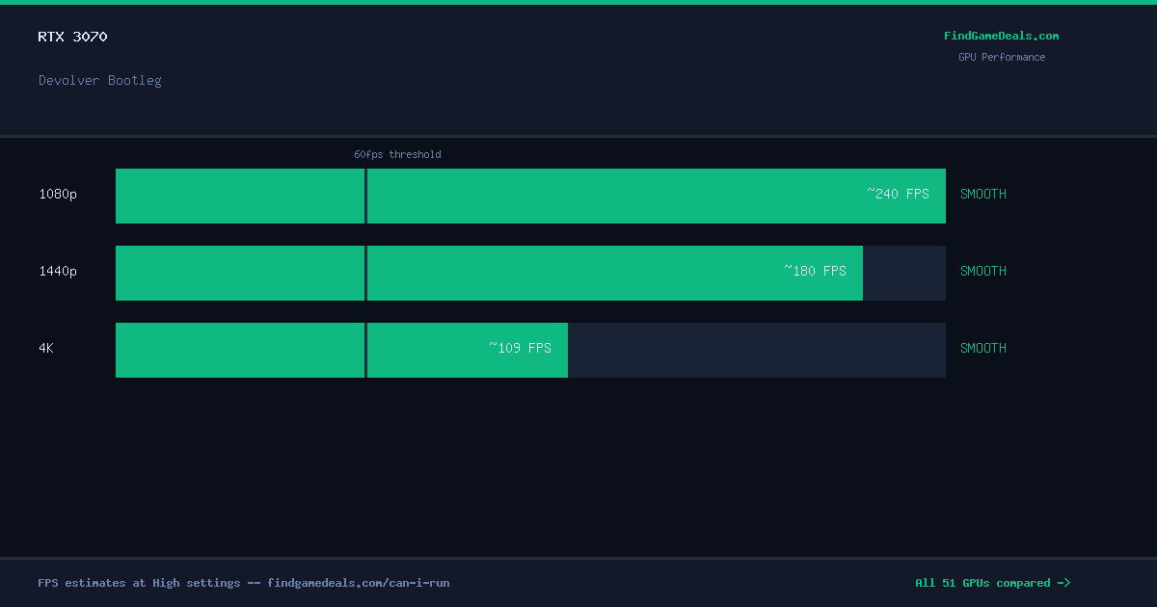Viewport: 1157px width, 607px height.
Task: Select the GPU Performance label
Action: pyautogui.click(x=1001, y=57)
